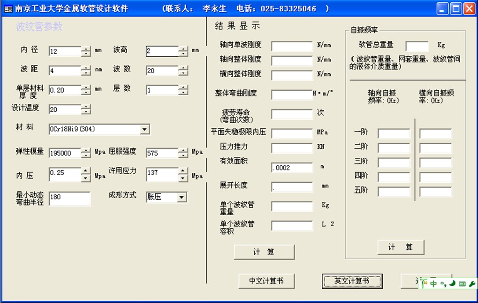Open the 材料 material dropdown 0Cr18Ni9(304)
This screenshot has height=303, width=478.
pyautogui.click(x=145, y=129)
